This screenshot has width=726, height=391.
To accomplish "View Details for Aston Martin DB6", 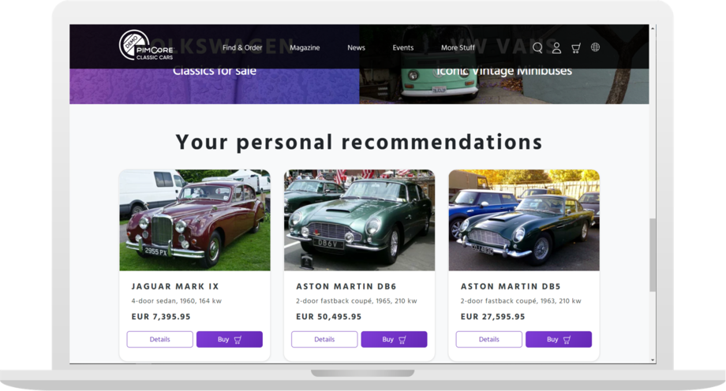I will pos(324,340).
